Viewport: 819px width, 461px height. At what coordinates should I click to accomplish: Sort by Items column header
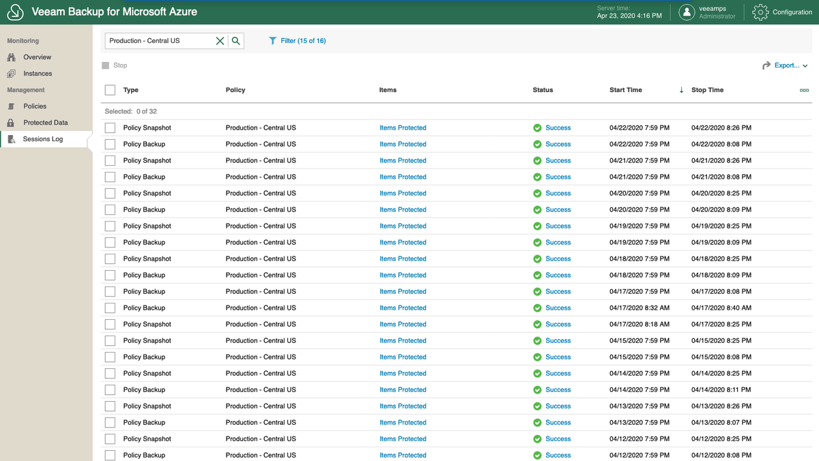388,90
